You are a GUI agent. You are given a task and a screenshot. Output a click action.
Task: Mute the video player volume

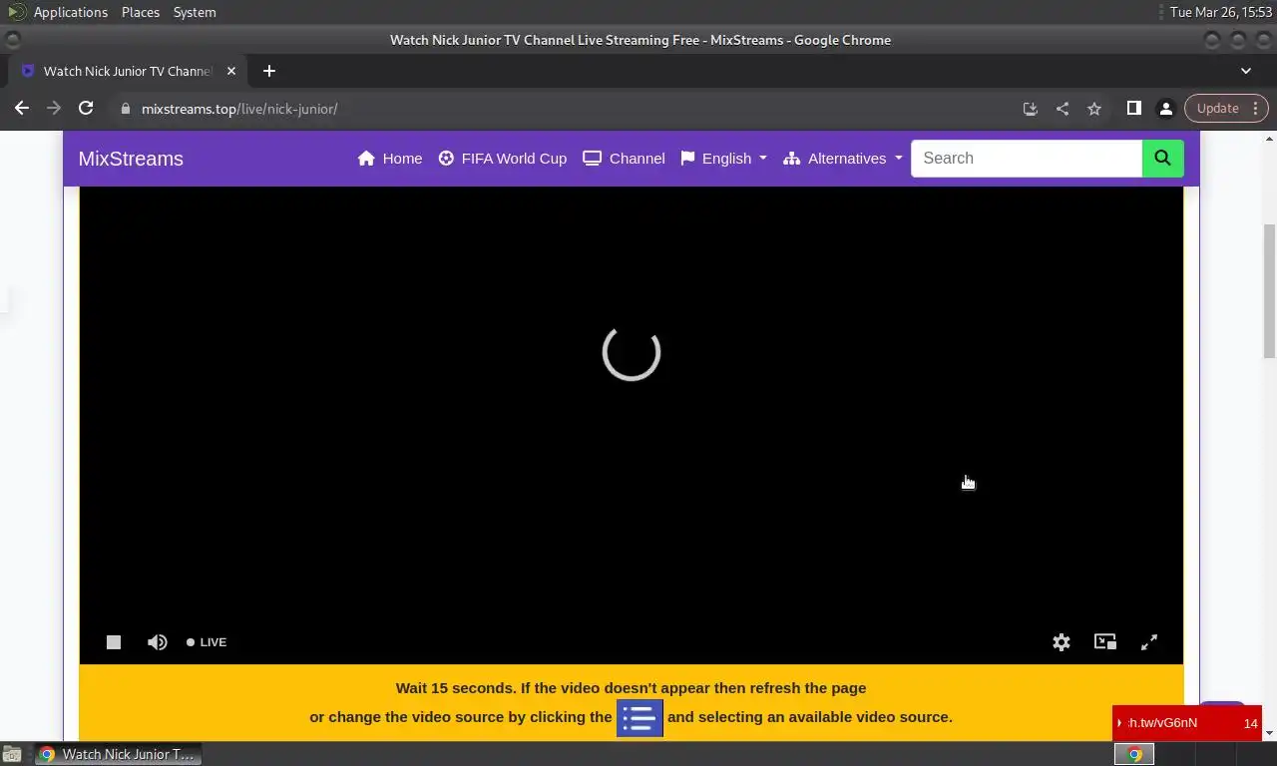point(158,642)
